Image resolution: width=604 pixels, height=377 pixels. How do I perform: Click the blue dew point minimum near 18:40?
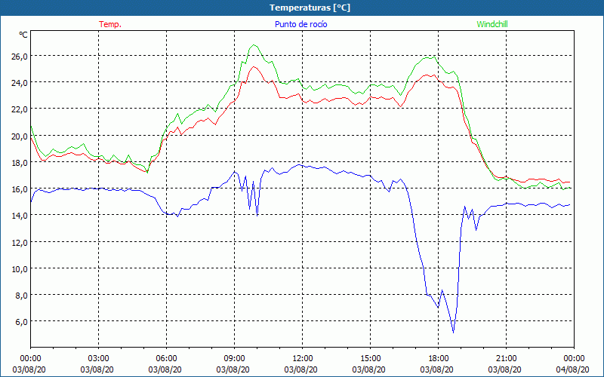[x=454, y=333]
